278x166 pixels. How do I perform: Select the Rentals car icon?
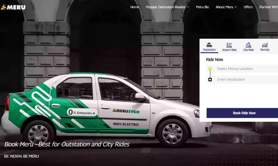pos(265,45)
